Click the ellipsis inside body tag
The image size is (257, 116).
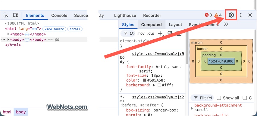tap(27, 39)
